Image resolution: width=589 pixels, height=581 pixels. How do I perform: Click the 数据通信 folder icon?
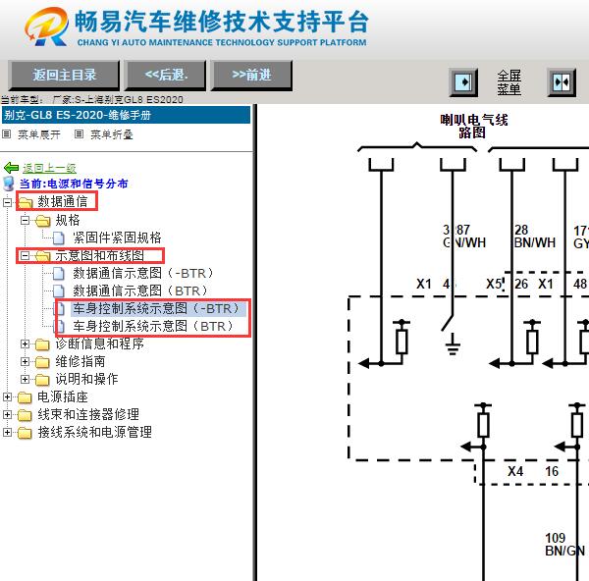(26, 203)
